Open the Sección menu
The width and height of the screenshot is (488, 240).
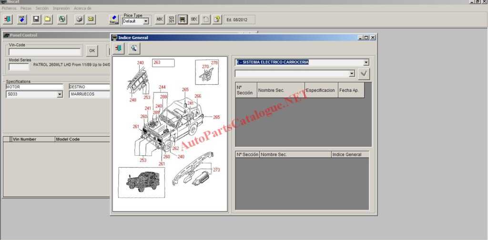point(42,9)
